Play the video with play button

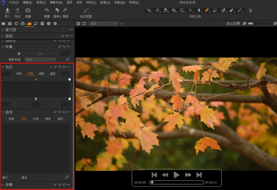point(176,175)
